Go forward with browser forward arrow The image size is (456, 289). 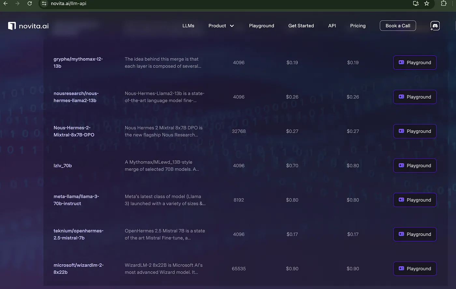click(x=17, y=3)
